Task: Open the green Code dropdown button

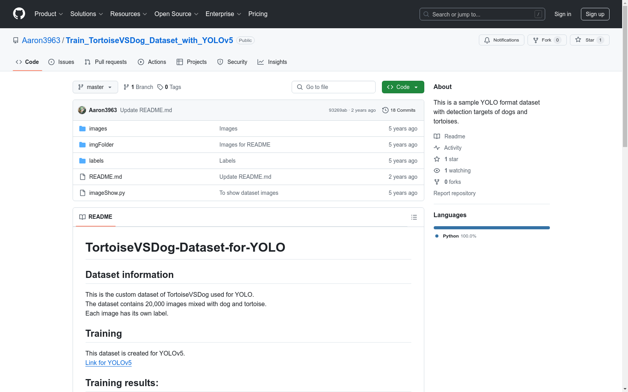Action: [403, 87]
